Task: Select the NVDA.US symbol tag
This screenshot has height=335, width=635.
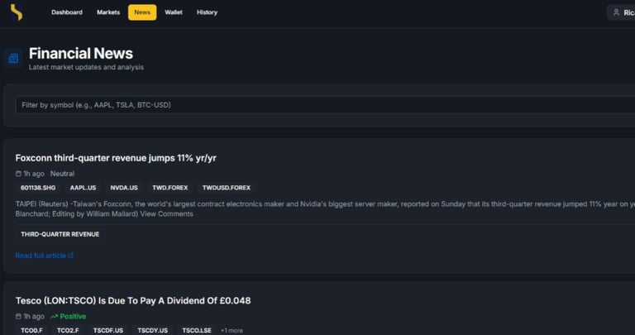Action: point(124,188)
